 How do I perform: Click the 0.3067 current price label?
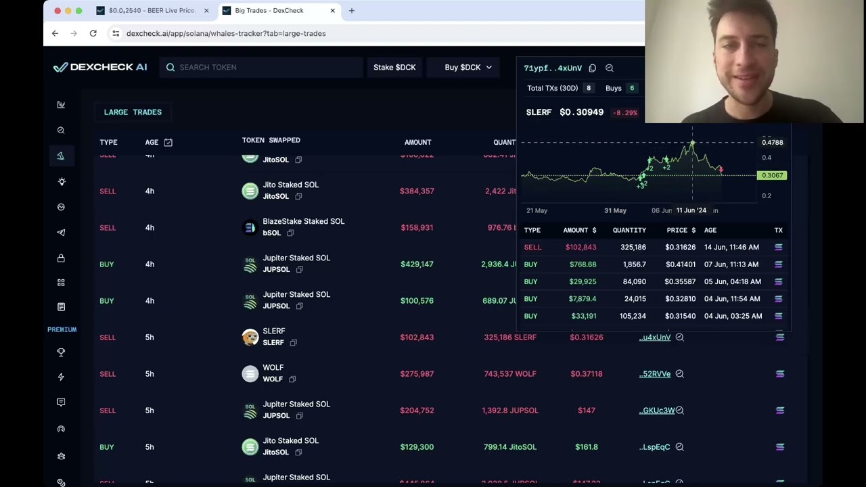[772, 175]
